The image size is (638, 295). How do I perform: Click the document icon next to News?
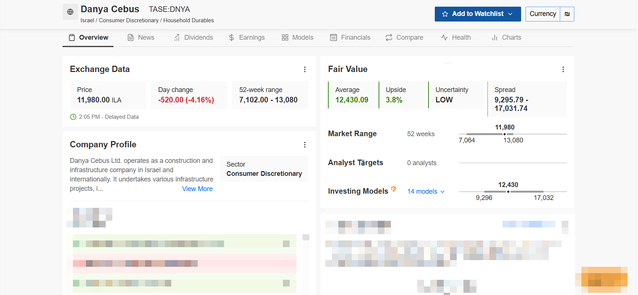click(x=131, y=37)
